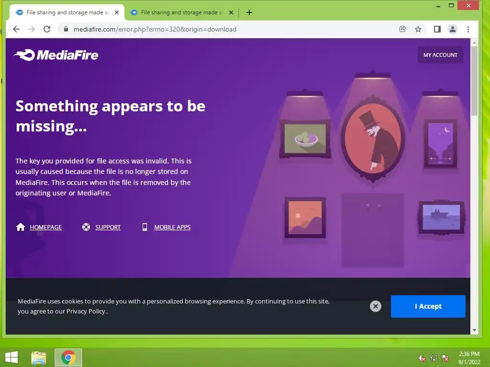Viewport: 490px width, 367px height.
Task: Click the MY ACCOUNT button
Action: click(x=440, y=55)
